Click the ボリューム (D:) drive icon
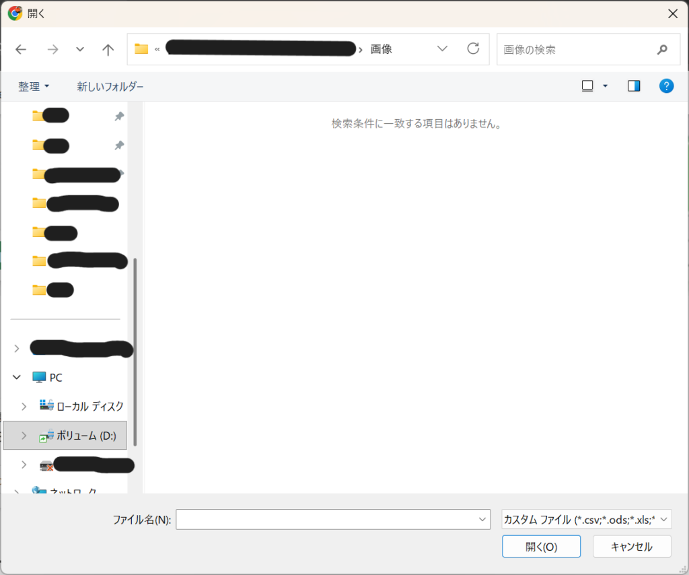 pyautogui.click(x=46, y=436)
